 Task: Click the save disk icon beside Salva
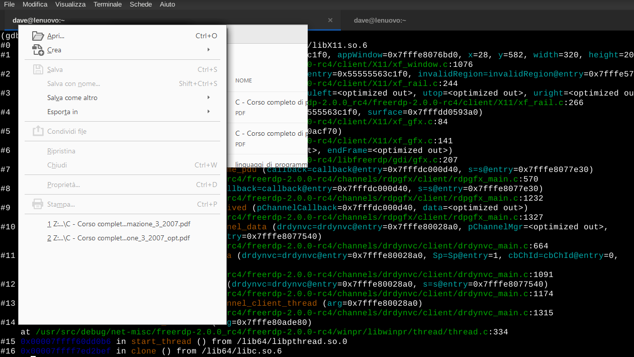pyautogui.click(x=38, y=69)
